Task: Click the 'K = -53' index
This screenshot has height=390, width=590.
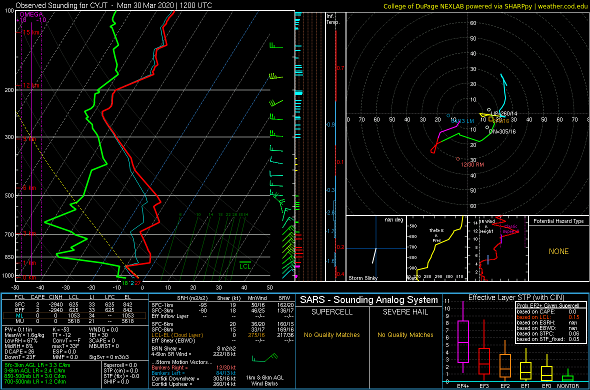Action: click(62, 330)
